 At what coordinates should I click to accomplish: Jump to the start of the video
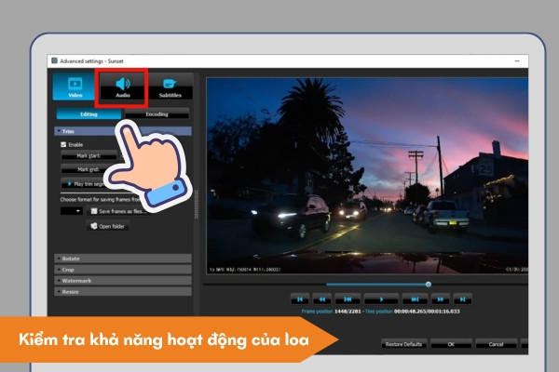pos(300,299)
